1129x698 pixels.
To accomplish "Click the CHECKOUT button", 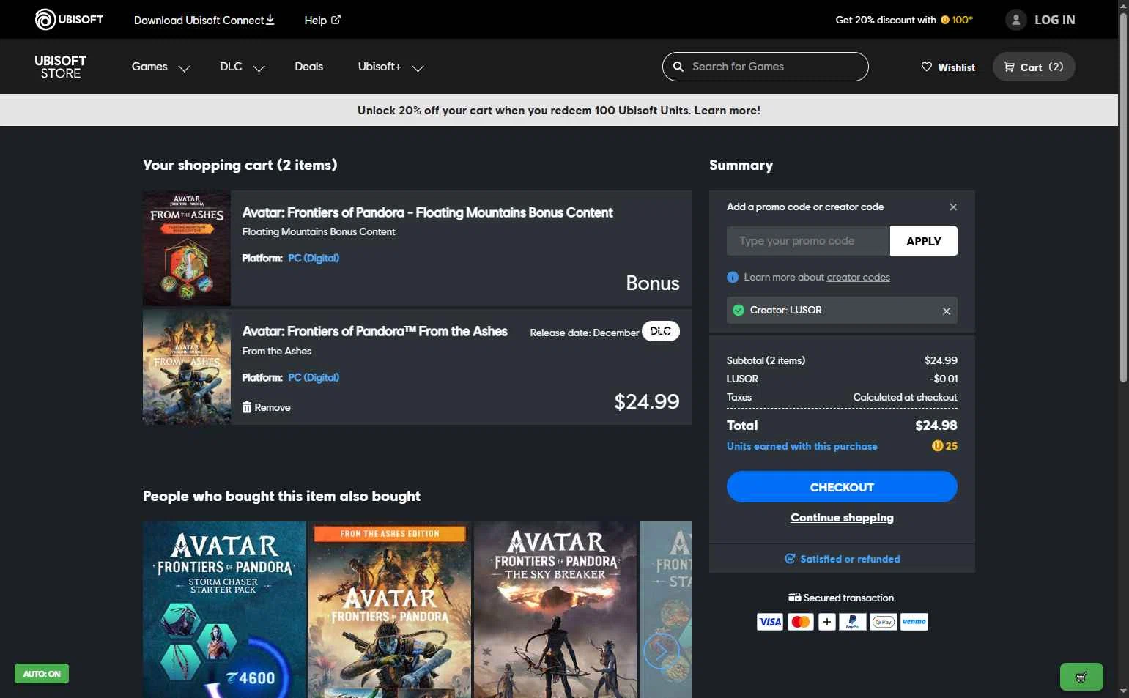I will (842, 487).
